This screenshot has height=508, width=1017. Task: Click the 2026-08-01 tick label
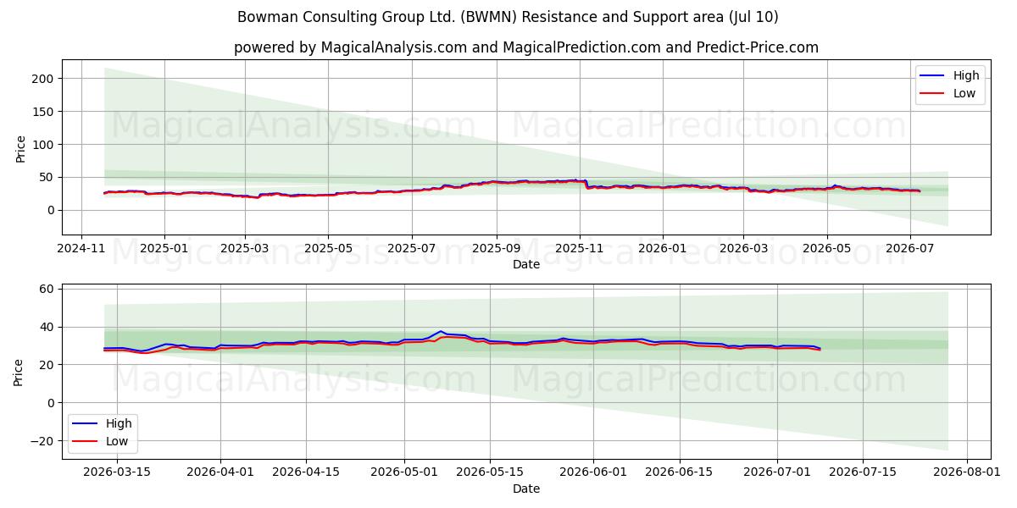968,472
